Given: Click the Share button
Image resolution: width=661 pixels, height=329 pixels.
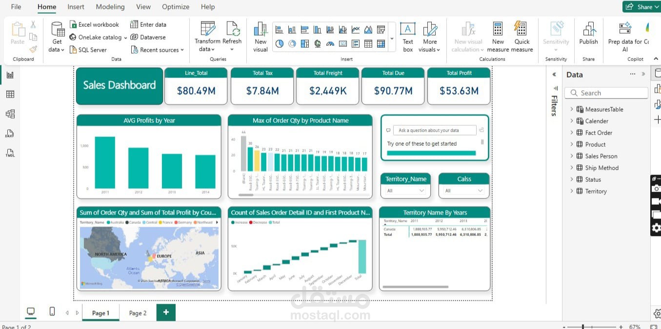Looking at the screenshot, I should click(641, 7).
